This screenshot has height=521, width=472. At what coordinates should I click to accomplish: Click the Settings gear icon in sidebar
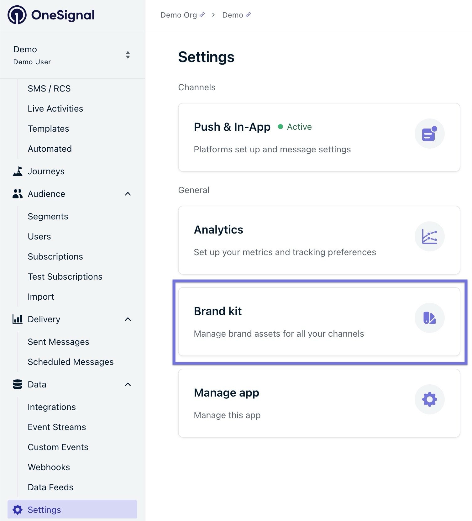click(18, 510)
